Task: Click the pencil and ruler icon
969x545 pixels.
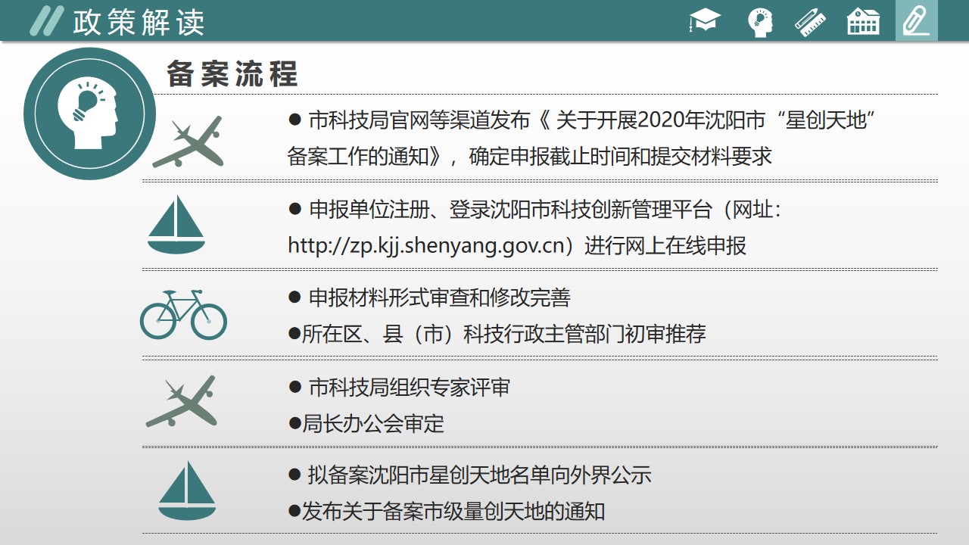Action: 810,21
